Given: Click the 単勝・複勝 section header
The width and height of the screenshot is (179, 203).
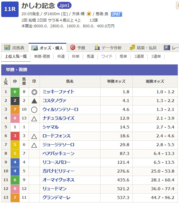Looking at the screenshot, I should pos(89,70).
